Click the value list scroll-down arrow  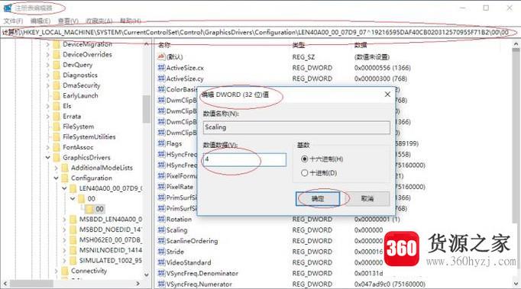click(516, 284)
